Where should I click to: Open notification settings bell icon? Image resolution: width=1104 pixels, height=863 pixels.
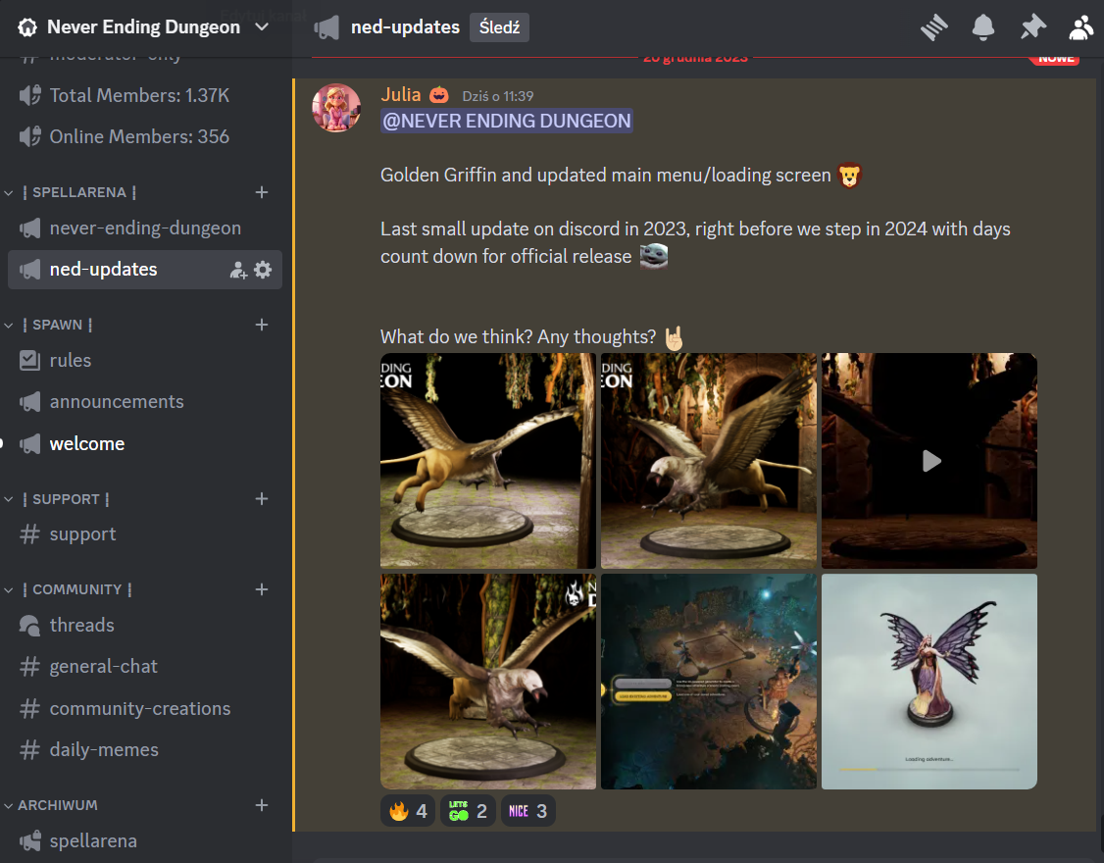(x=982, y=27)
